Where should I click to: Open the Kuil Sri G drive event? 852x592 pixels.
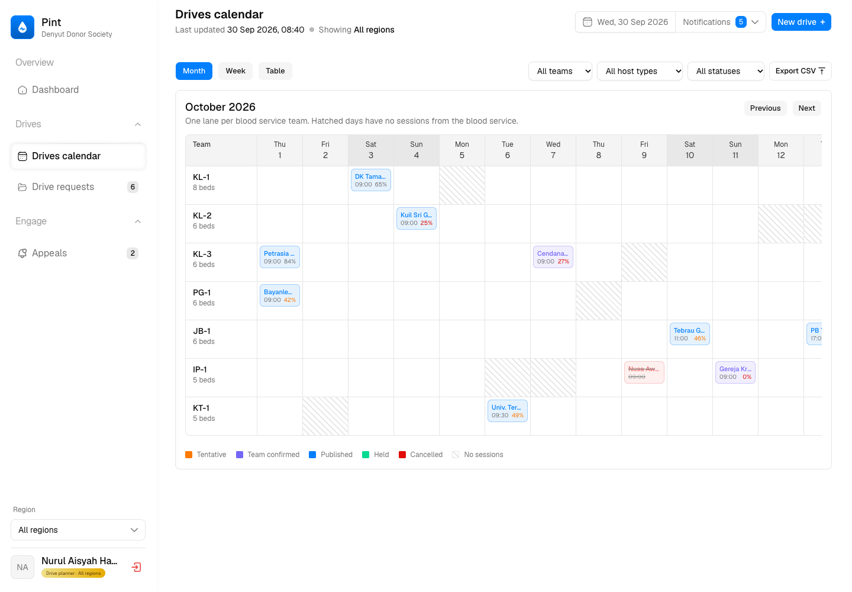tap(417, 218)
